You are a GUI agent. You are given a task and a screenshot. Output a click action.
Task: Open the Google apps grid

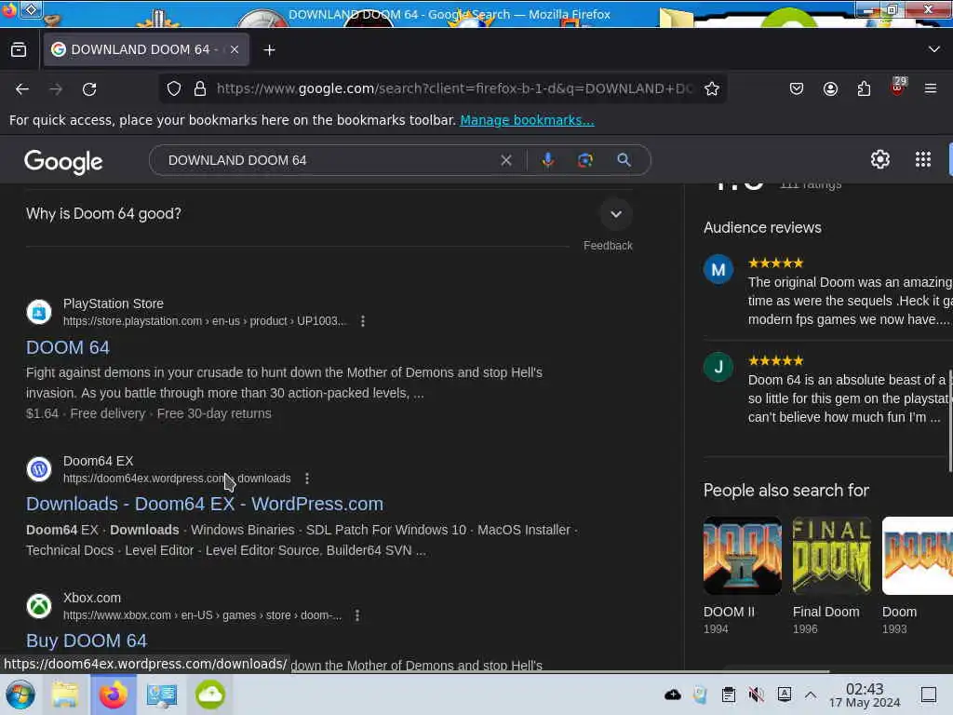pos(922,159)
